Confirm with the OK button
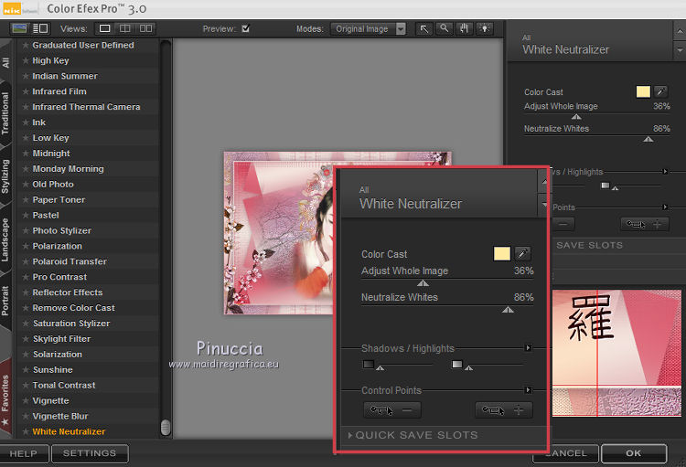The image size is (686, 467). (x=634, y=453)
